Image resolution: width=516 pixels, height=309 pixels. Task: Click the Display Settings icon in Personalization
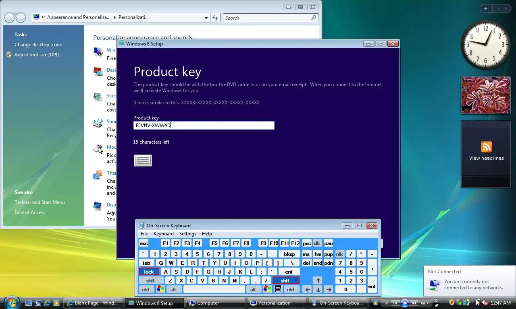coord(98,206)
